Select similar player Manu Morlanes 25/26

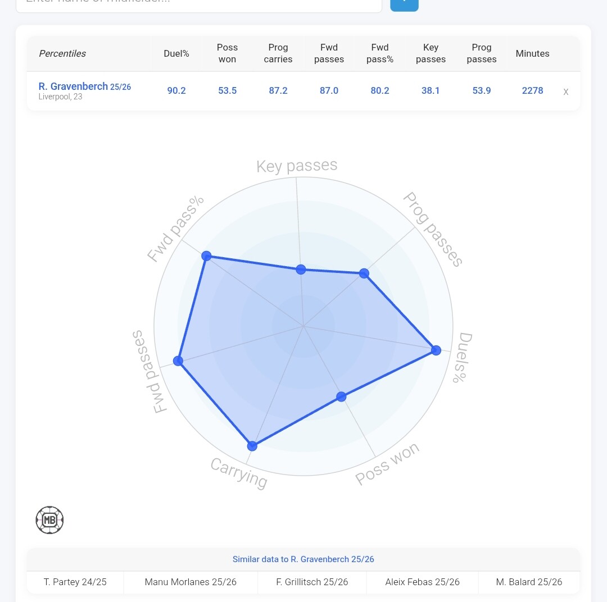191,582
